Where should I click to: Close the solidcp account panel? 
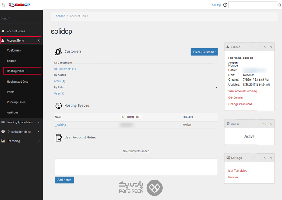coord(271,47)
